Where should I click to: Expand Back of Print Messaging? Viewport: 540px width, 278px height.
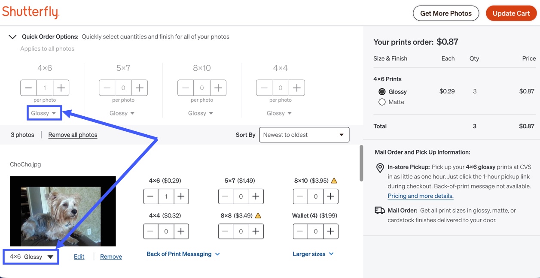coord(183,254)
